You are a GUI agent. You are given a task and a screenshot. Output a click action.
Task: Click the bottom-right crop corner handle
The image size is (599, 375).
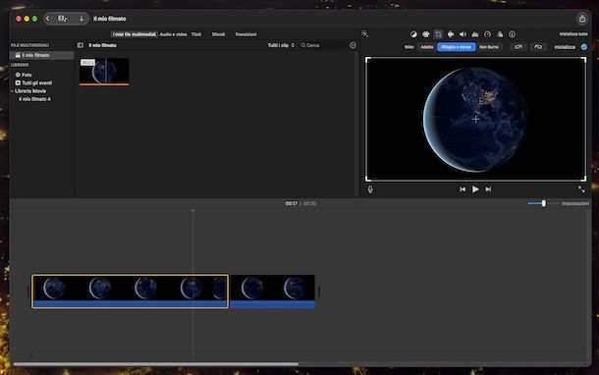[x=583, y=179]
